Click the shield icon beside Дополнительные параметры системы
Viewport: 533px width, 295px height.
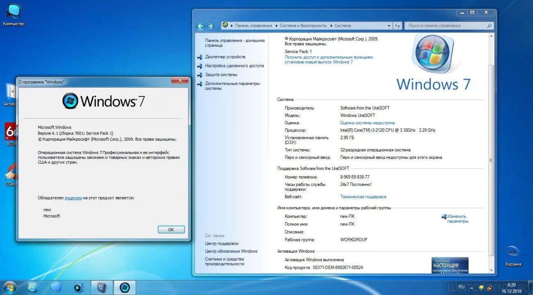click(x=200, y=84)
